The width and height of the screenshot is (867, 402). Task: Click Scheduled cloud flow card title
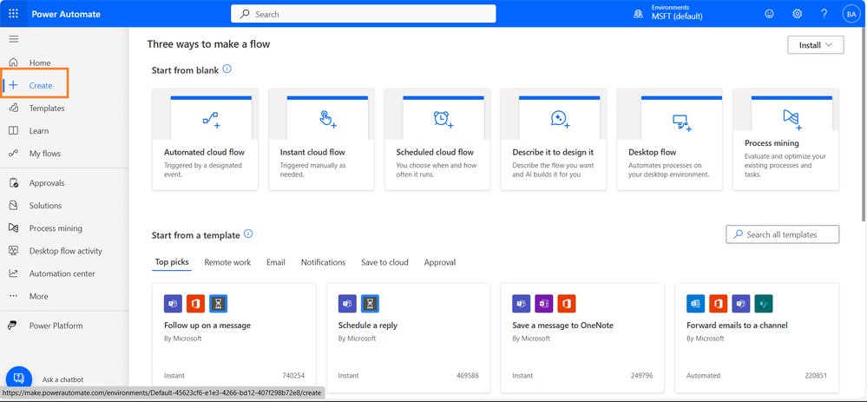[435, 152]
